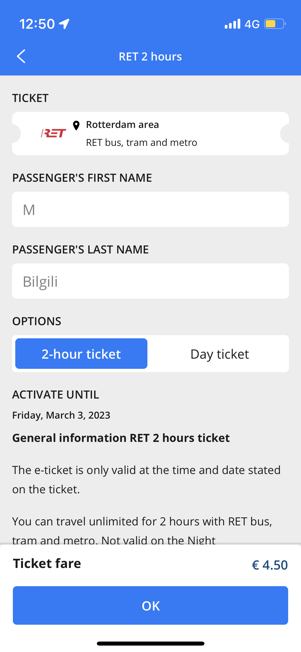Tap the RET logo on ticket card
Screen dimensions: 301x652
click(54, 133)
